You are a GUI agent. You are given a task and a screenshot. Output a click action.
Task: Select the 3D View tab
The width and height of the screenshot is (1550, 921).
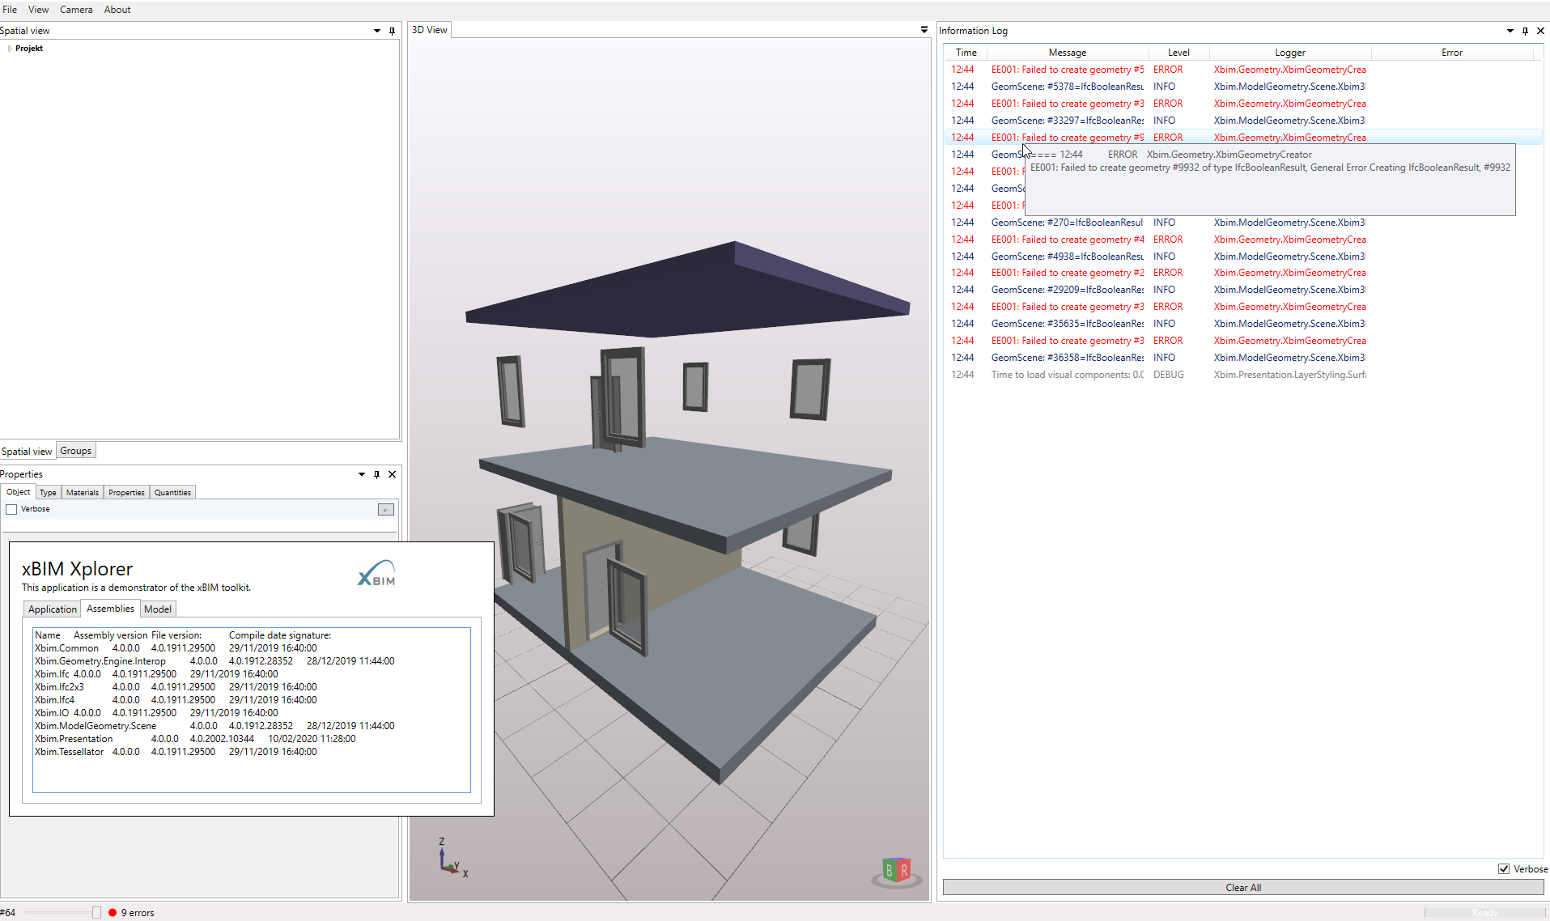pyautogui.click(x=429, y=30)
